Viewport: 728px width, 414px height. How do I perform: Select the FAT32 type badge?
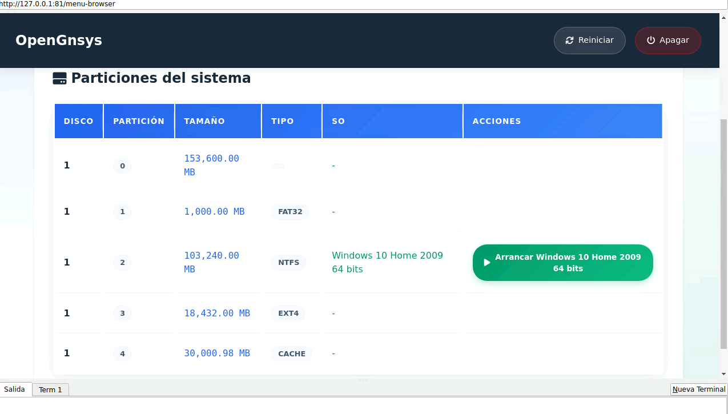(x=290, y=212)
